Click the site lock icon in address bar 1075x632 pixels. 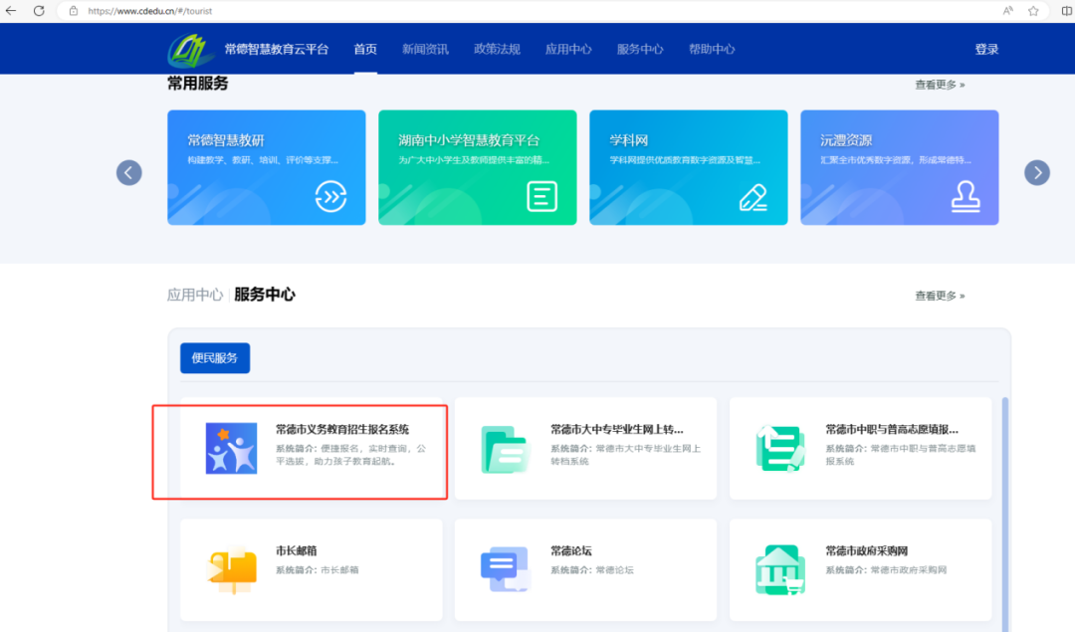pyautogui.click(x=74, y=11)
